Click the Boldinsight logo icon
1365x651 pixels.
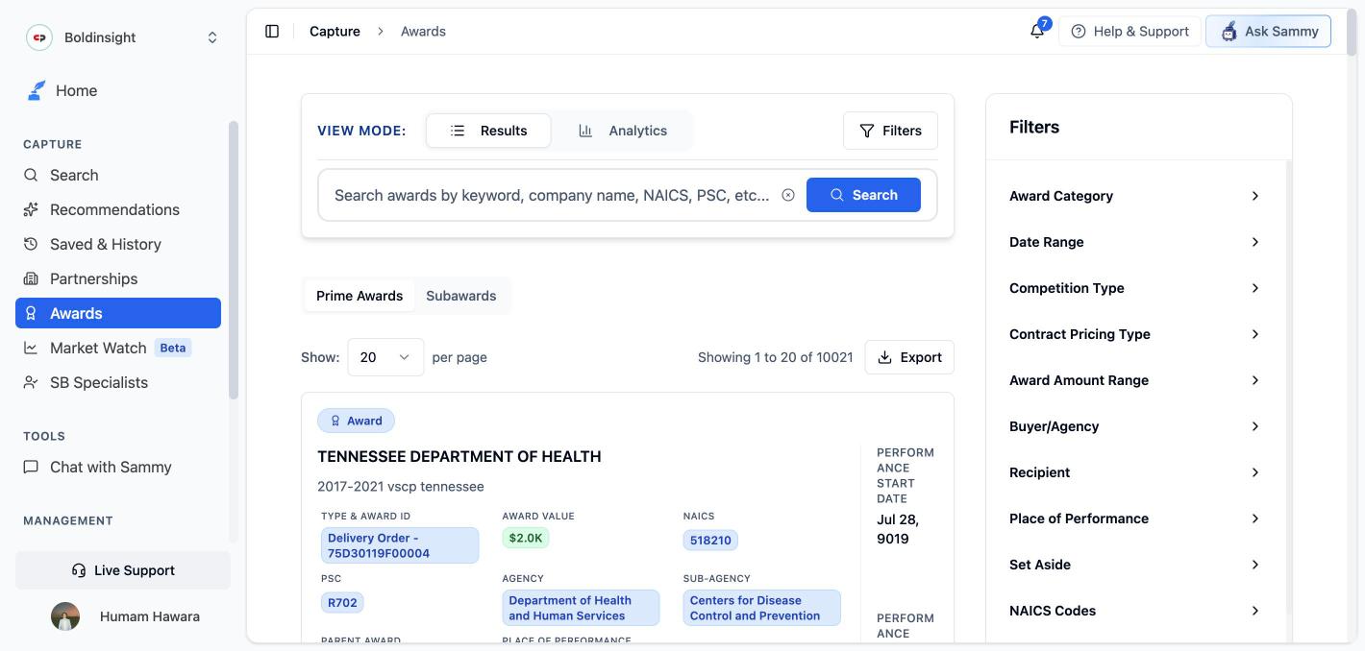click(39, 37)
